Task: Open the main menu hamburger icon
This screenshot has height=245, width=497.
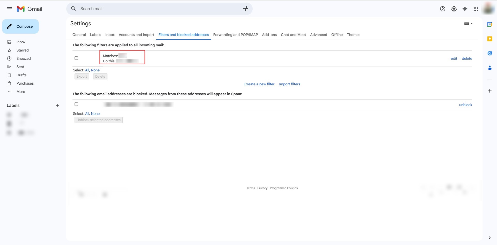Action: click(9, 9)
